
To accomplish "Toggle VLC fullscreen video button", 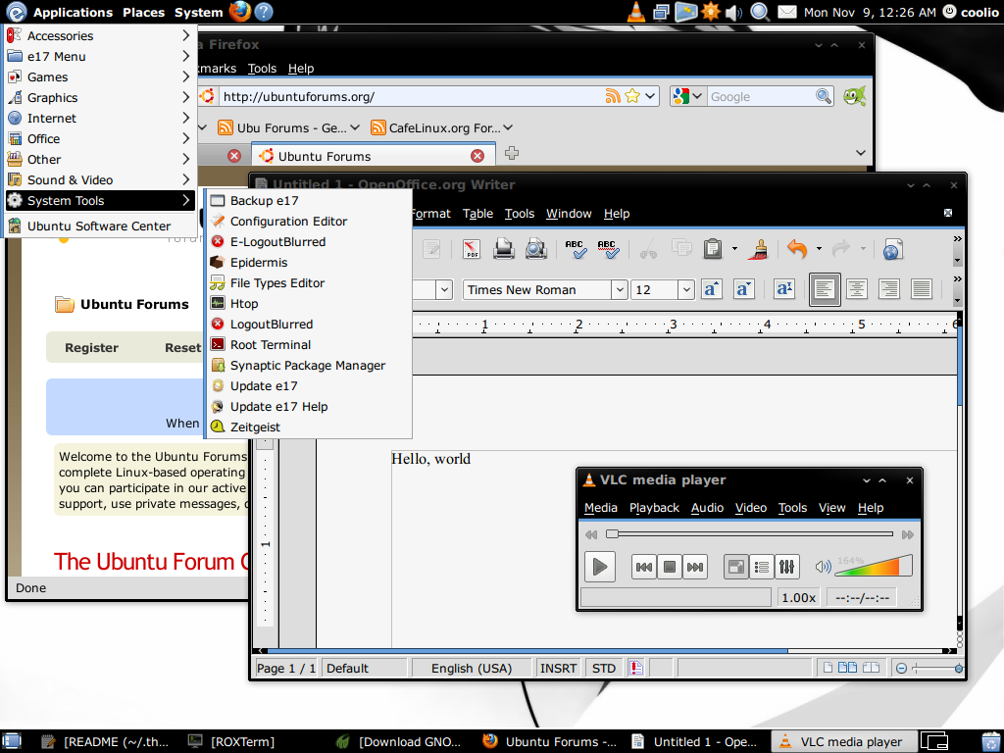I will click(x=735, y=567).
